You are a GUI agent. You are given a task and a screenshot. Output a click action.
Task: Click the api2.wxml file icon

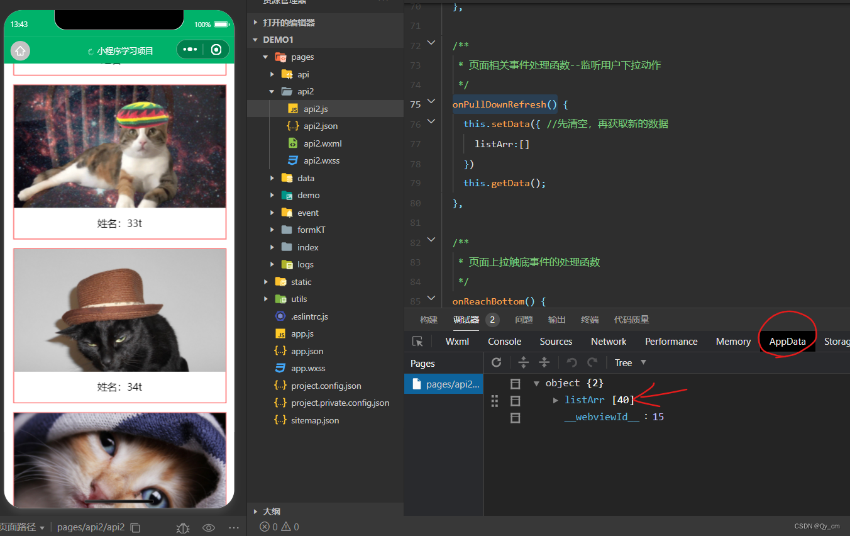pos(293,143)
